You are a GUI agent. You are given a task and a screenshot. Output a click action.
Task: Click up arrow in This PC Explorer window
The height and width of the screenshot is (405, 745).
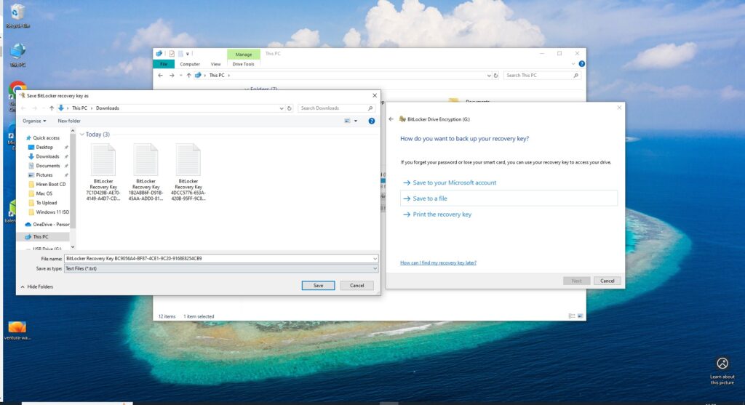click(x=188, y=76)
